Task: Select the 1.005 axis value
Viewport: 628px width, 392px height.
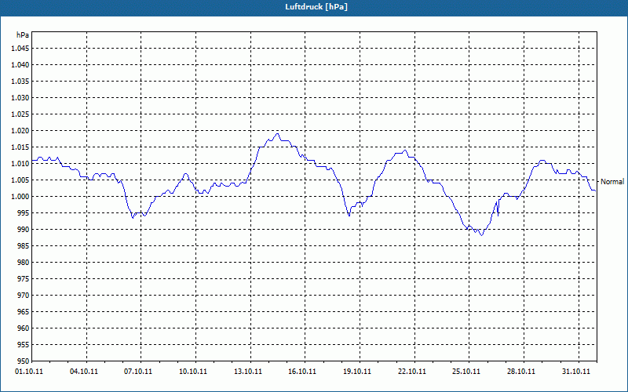Action: point(20,180)
